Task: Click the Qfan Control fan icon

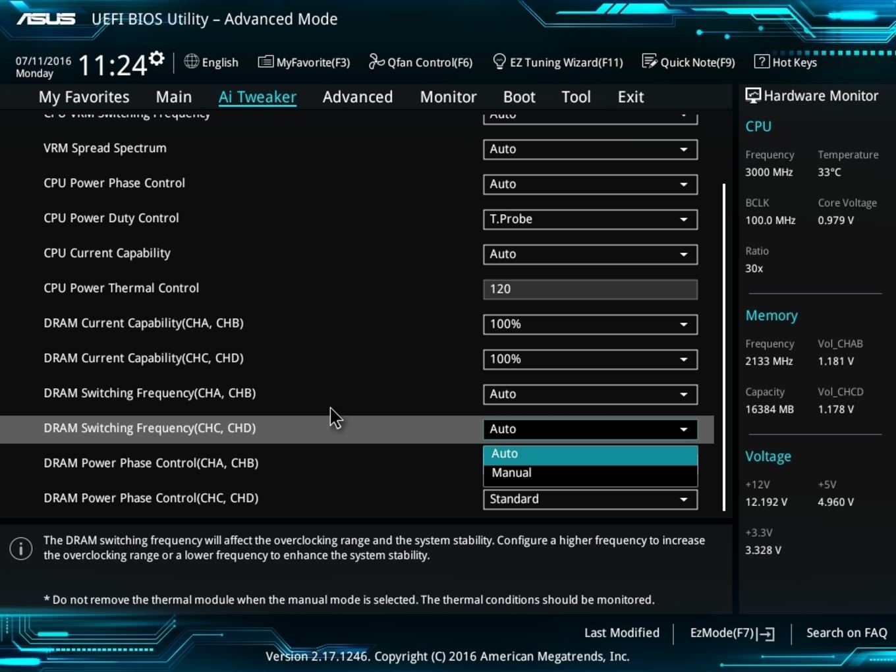Action: click(376, 61)
